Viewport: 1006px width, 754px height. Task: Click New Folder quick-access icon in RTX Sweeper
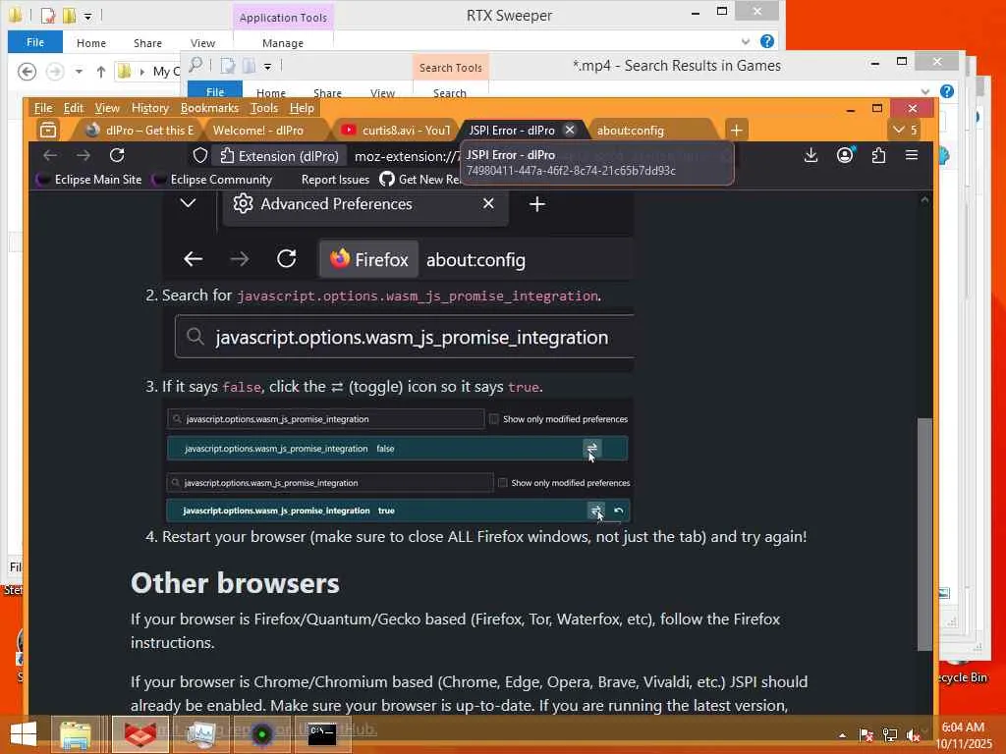coord(69,14)
